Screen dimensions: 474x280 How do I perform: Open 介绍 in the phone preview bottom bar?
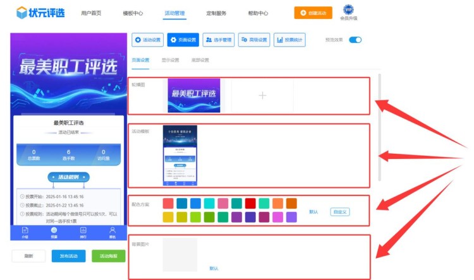(x=25, y=232)
